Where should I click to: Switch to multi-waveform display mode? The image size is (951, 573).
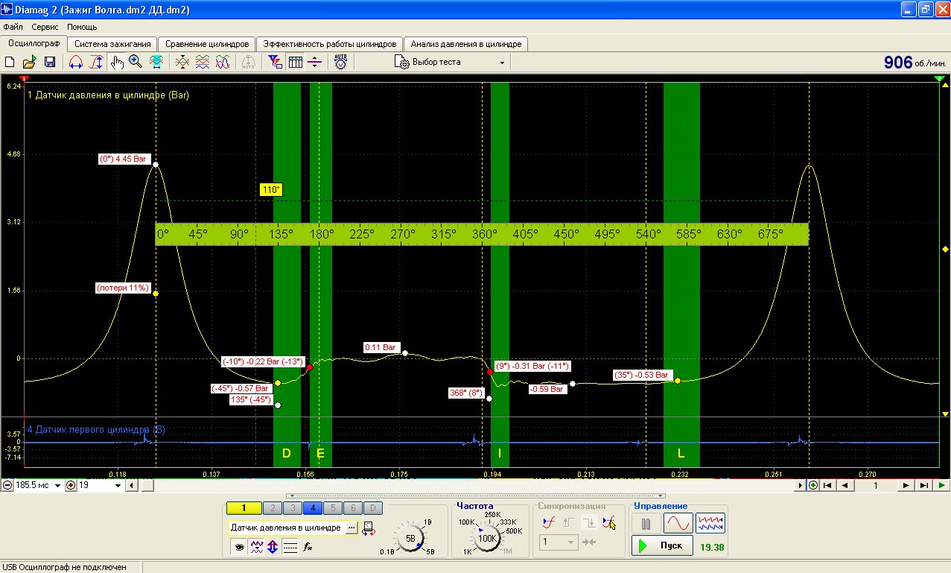[710, 523]
